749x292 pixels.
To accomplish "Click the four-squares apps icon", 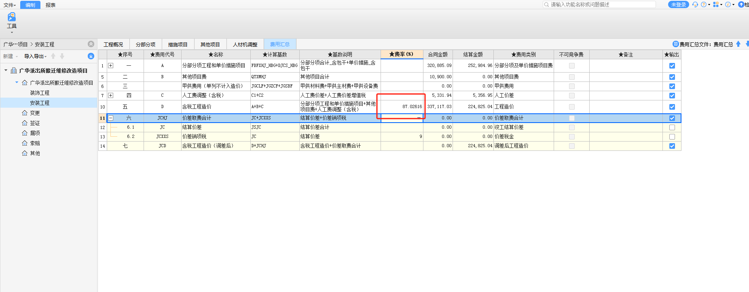I will pos(716,4).
